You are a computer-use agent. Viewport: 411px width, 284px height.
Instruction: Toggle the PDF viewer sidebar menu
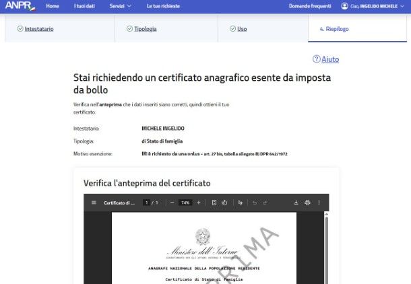pyautogui.click(x=94, y=203)
